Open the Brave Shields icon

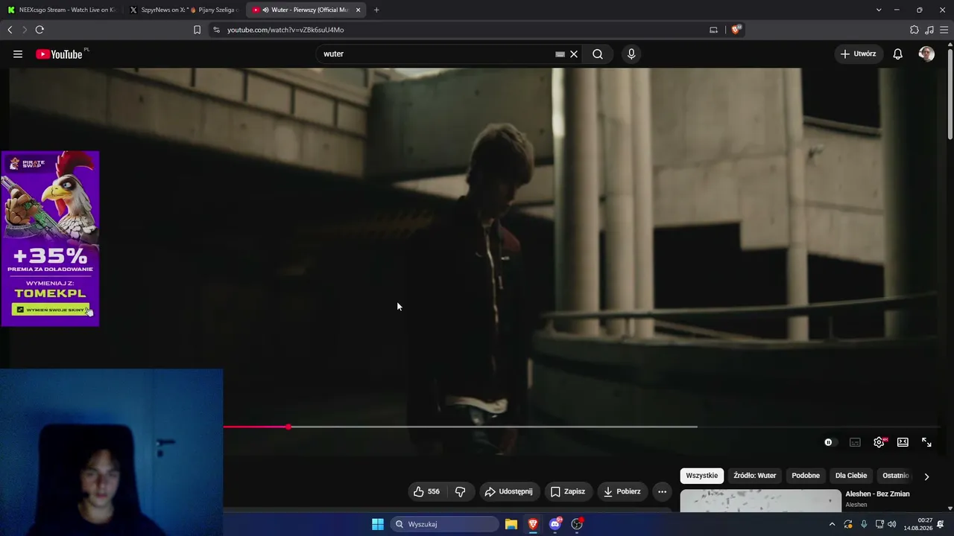point(736,30)
